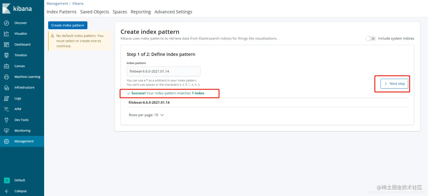
Task: Click the matched index filebeat-6.6.0-2021.01.14 row
Action: 267,103
